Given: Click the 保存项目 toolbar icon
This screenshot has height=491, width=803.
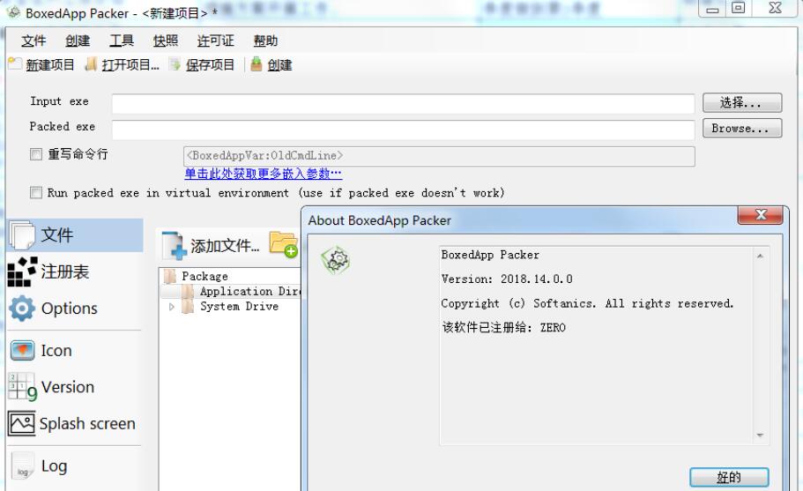Looking at the screenshot, I should tap(175, 64).
